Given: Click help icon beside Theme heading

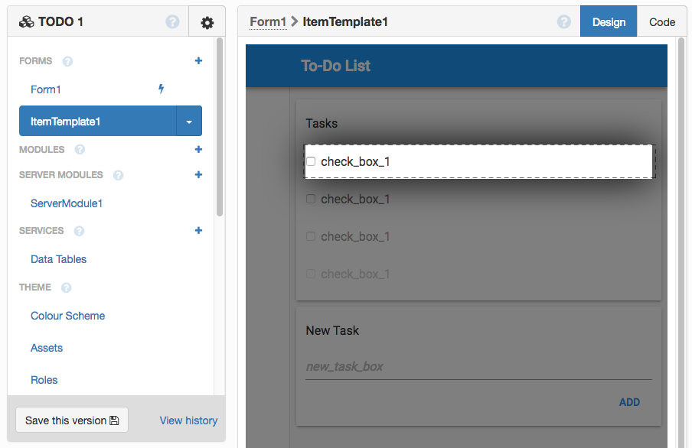Looking at the screenshot, I should click(x=66, y=288).
